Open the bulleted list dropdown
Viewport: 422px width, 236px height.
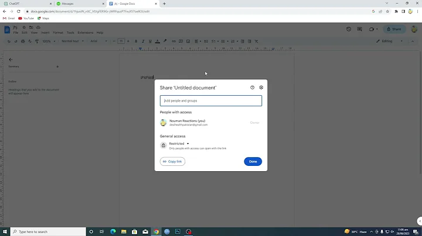point(224,41)
